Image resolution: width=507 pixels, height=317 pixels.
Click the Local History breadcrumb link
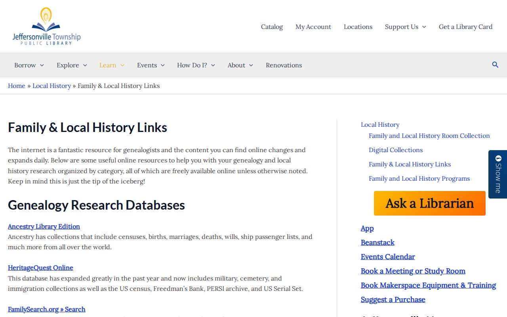pyautogui.click(x=52, y=86)
